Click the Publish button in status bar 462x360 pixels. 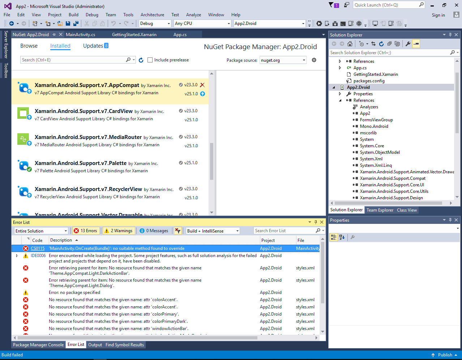pos(445,355)
